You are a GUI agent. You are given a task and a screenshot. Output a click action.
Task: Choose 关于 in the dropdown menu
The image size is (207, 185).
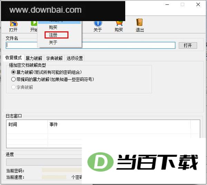tap(53, 43)
